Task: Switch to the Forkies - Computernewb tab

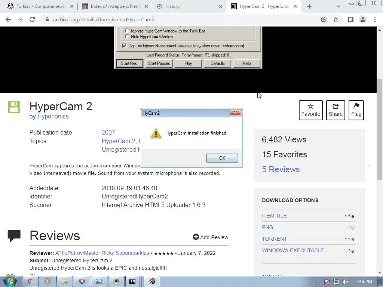Action: [x=40, y=6]
